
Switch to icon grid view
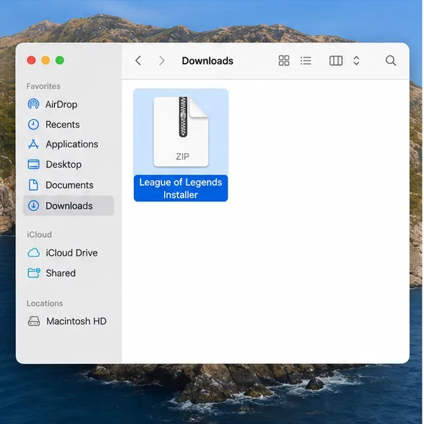point(284,61)
